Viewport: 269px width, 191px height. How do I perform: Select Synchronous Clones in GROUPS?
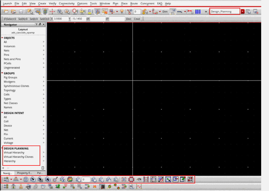tap(16, 86)
